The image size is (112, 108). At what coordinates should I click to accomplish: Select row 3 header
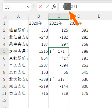tap(4, 37)
